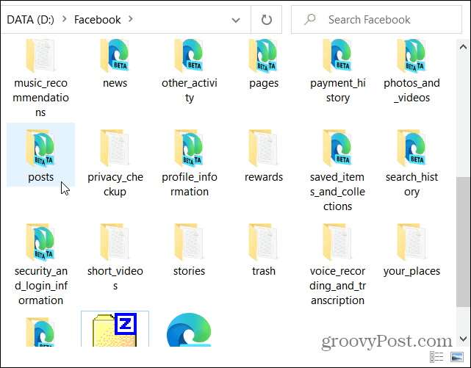Click the scrollbar down arrow
The height and width of the screenshot is (368, 471).
point(463,339)
